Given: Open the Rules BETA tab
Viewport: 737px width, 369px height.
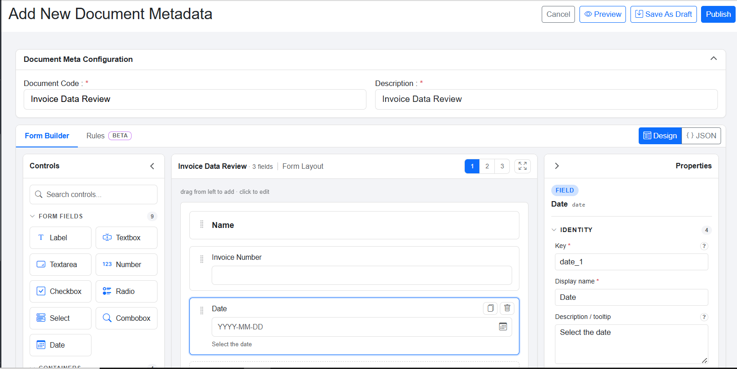Looking at the screenshot, I should coord(109,136).
